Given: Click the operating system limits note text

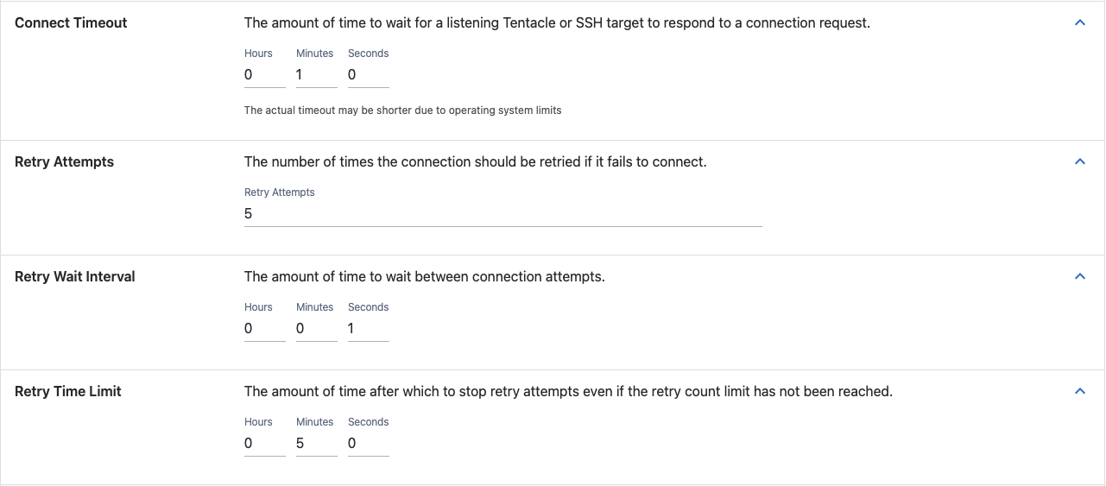Looking at the screenshot, I should point(403,110).
